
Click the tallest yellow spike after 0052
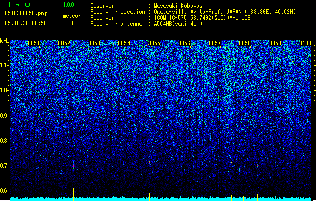click(73, 194)
